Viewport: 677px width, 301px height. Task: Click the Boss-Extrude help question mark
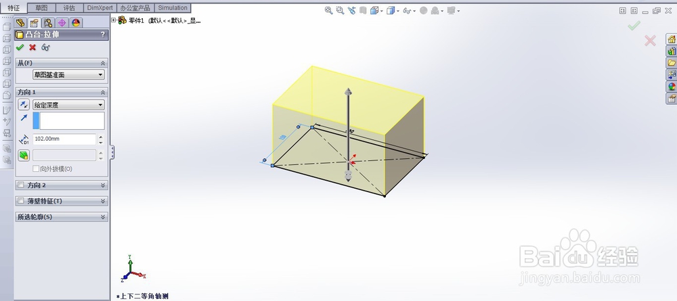click(103, 34)
